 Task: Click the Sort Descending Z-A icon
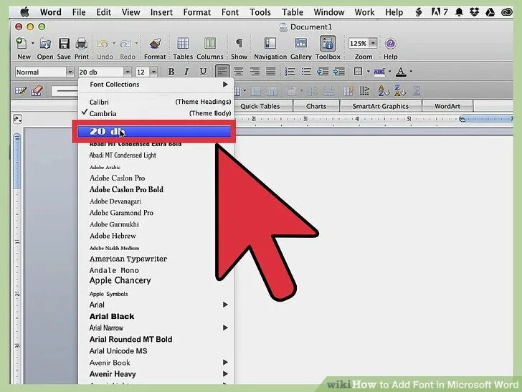tap(400, 90)
